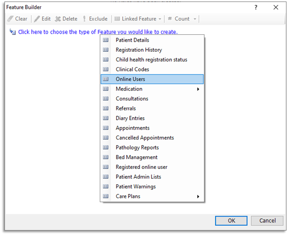The height and width of the screenshot is (235, 288).
Task: Expand the Care Plans submenu arrow
Action: click(x=198, y=196)
